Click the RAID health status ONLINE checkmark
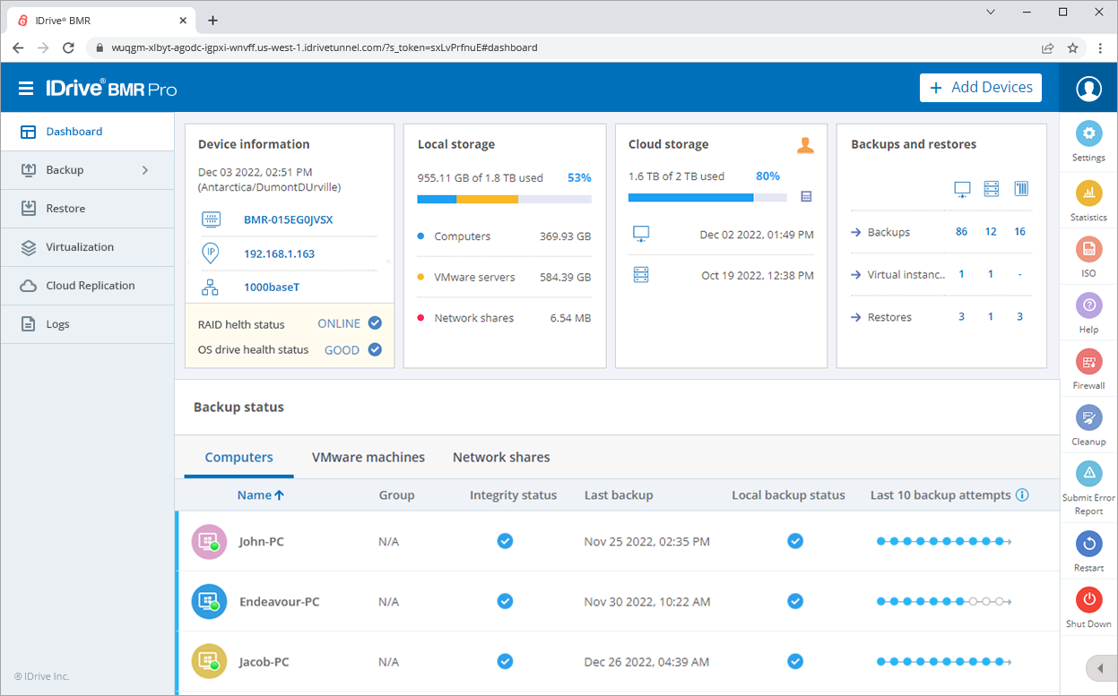This screenshot has width=1118, height=696. click(x=375, y=323)
